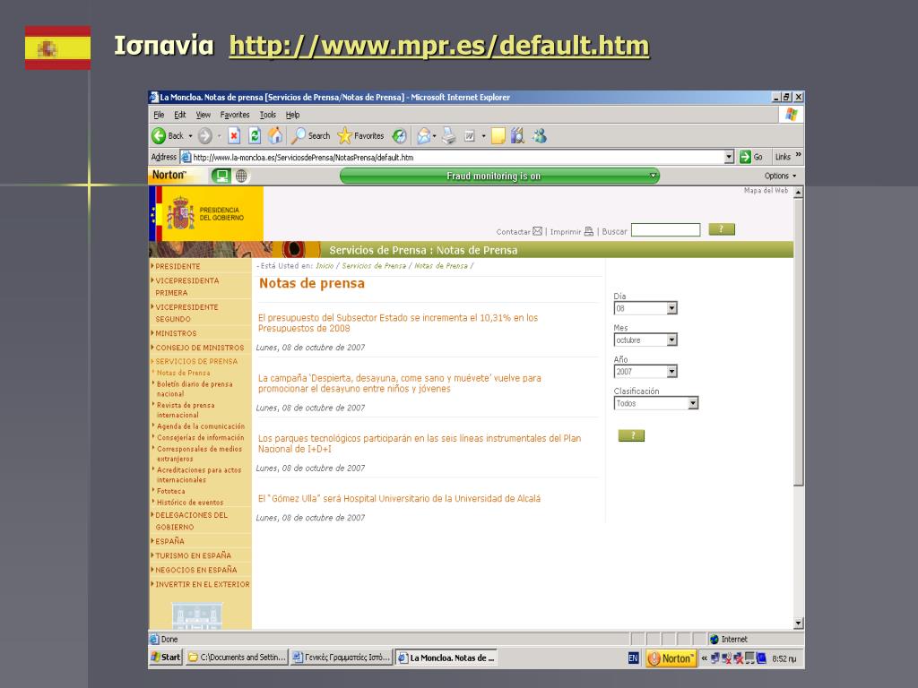
Task: Click the Edit with Word toolbar icon
Action: click(470, 136)
